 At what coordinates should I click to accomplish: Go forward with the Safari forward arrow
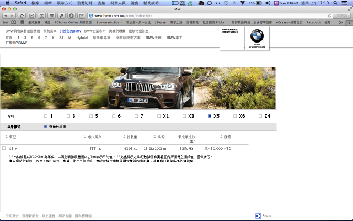click(12, 16)
